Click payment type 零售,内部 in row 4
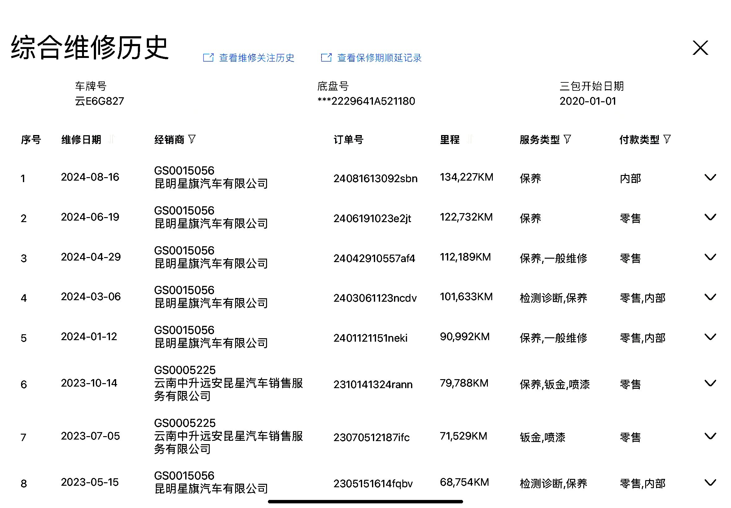The width and height of the screenshot is (731, 508). point(642,298)
